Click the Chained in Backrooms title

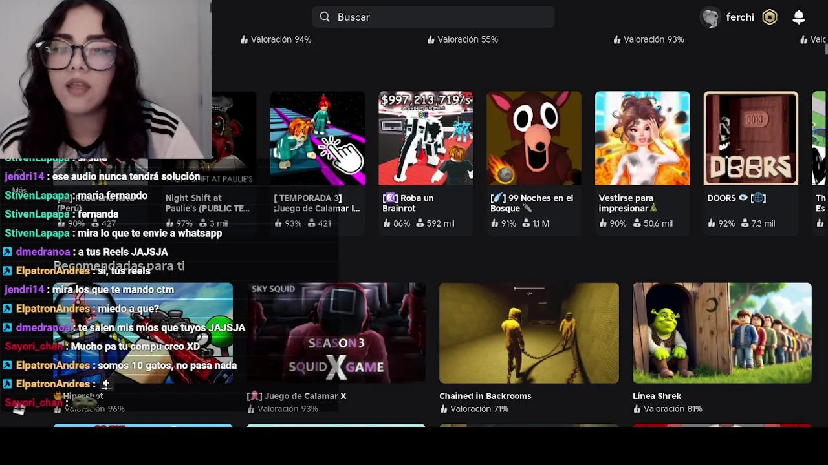pyautogui.click(x=485, y=396)
